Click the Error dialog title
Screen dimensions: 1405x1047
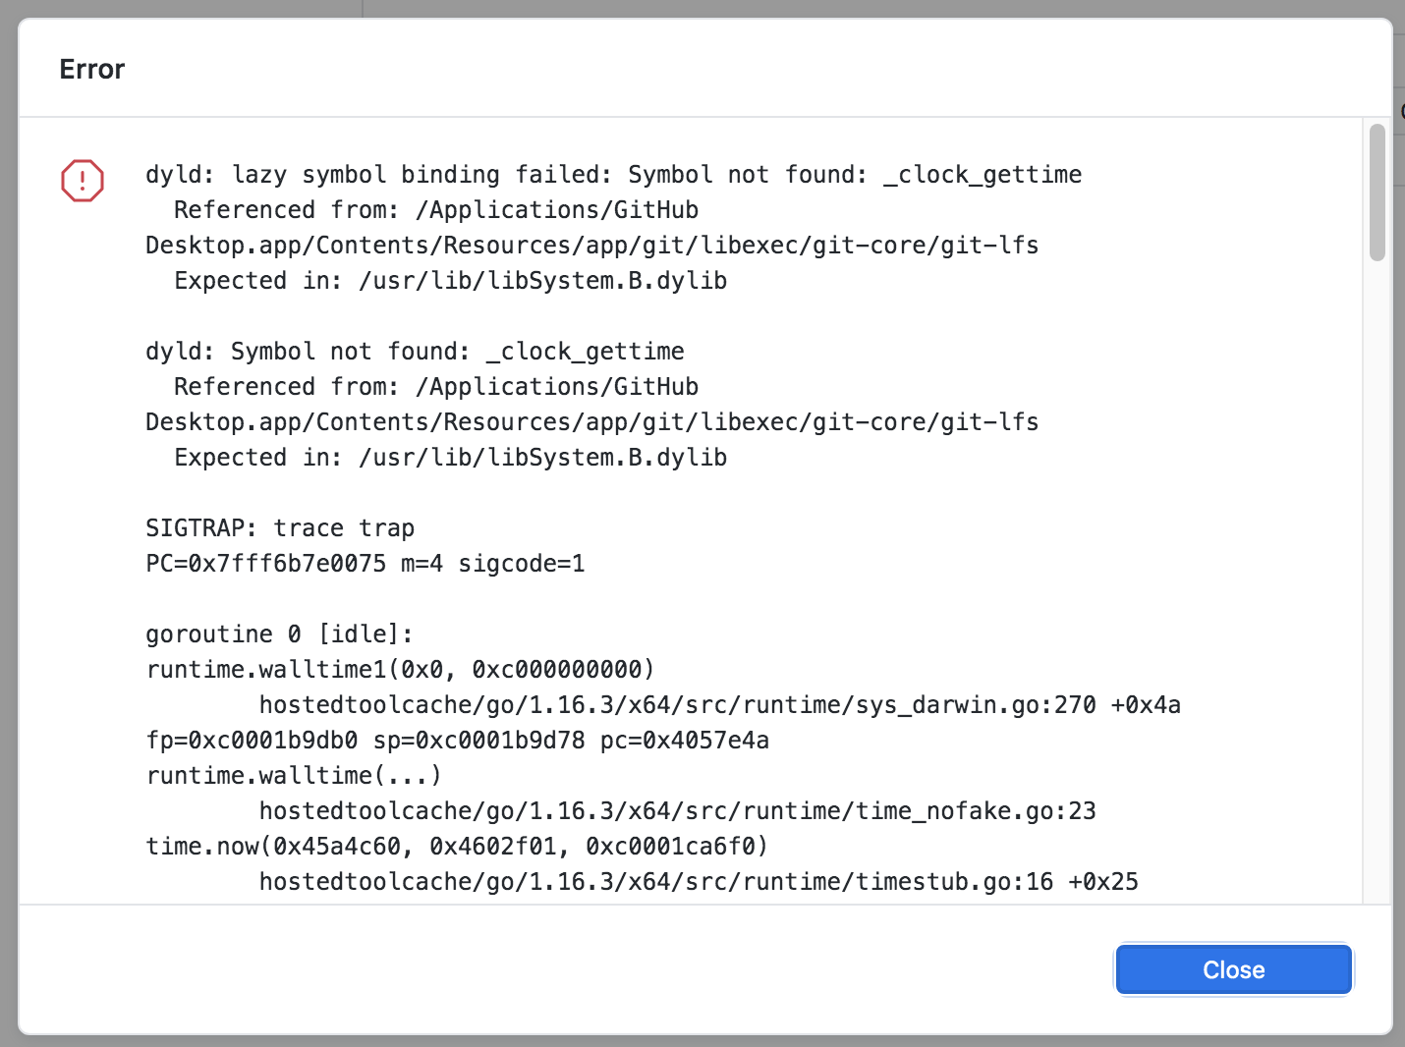[91, 69]
